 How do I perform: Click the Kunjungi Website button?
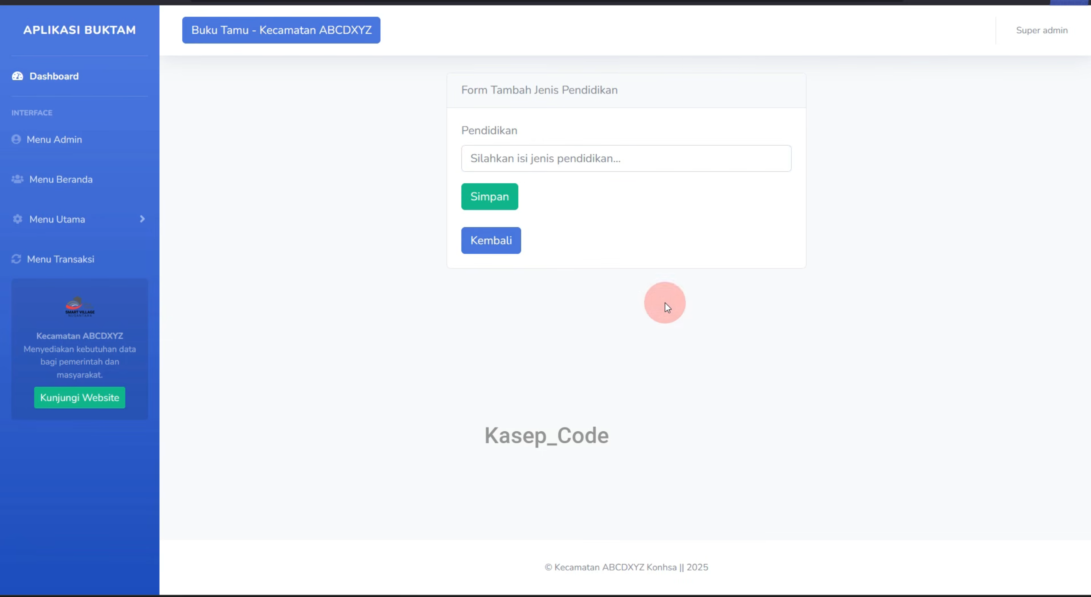[x=80, y=398]
